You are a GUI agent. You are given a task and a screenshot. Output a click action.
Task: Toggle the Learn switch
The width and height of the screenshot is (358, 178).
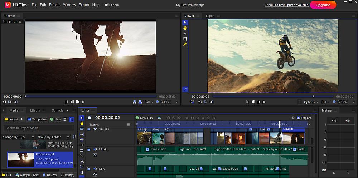pyautogui.click(x=107, y=5)
